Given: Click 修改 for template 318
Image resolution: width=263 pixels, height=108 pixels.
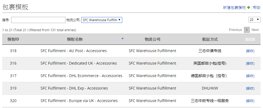Looking at the screenshot, I should [x=250, y=51].
